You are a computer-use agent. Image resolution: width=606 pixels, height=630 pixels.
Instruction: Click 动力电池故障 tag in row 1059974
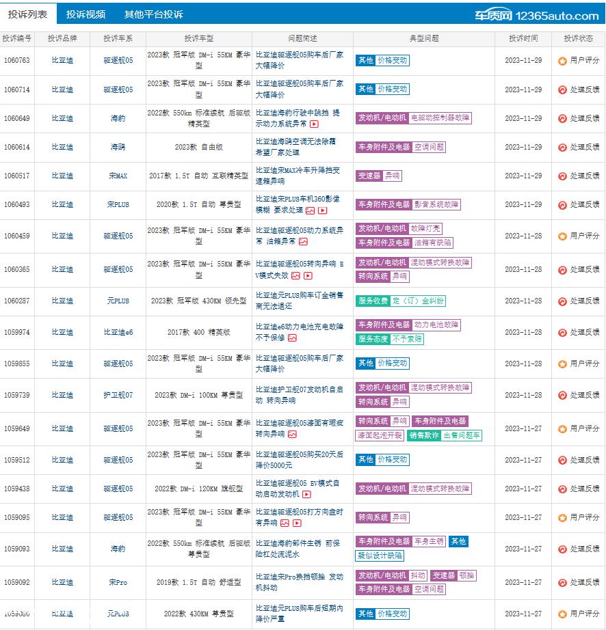(x=436, y=325)
